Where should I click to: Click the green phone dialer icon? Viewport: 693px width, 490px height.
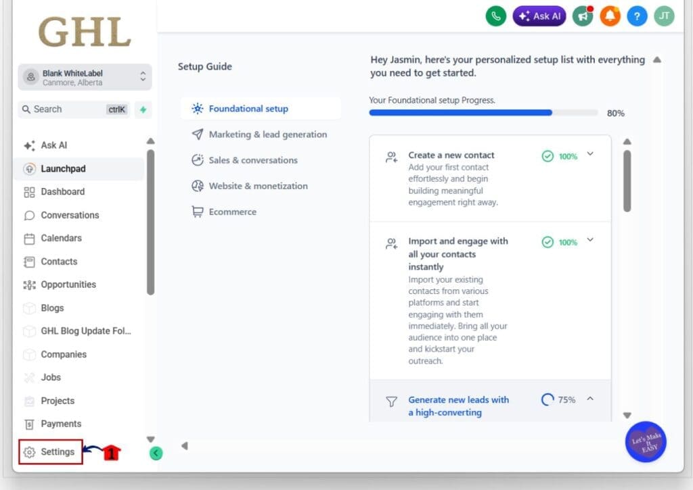click(x=496, y=16)
